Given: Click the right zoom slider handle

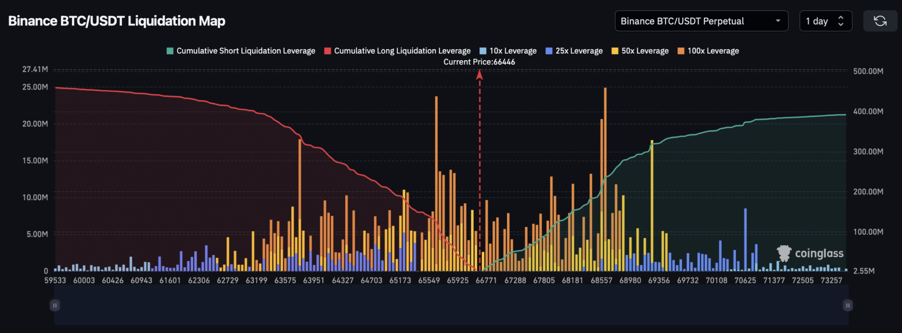Looking at the screenshot, I should 847,305.
